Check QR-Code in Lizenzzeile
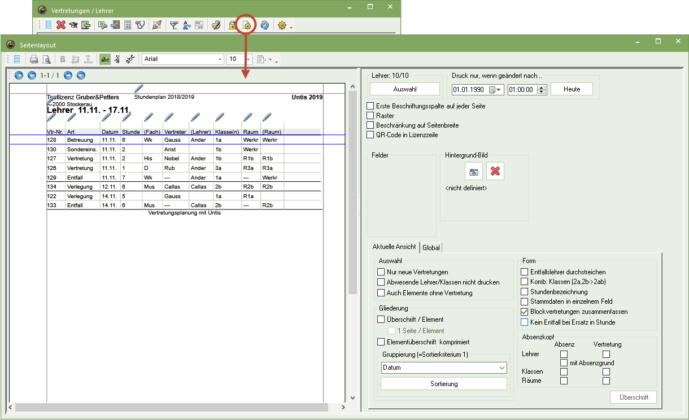 [370, 135]
